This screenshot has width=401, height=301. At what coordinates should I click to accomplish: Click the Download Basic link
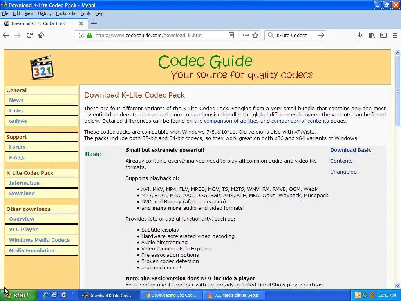pos(350,150)
